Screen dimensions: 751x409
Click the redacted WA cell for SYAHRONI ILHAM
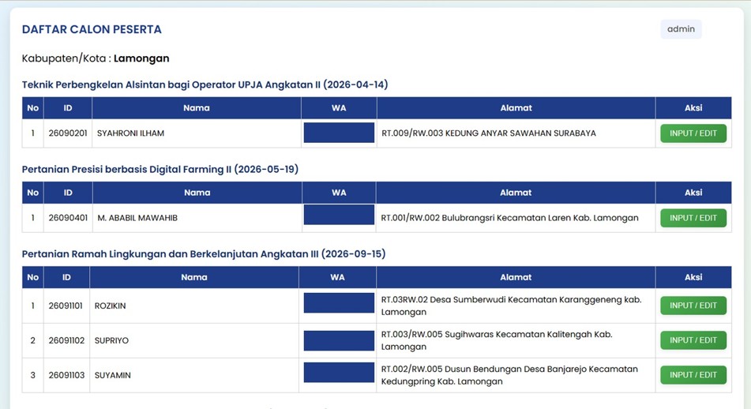339,133
